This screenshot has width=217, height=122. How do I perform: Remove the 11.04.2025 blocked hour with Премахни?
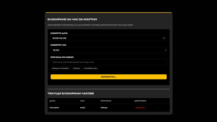[x=140, y=108]
